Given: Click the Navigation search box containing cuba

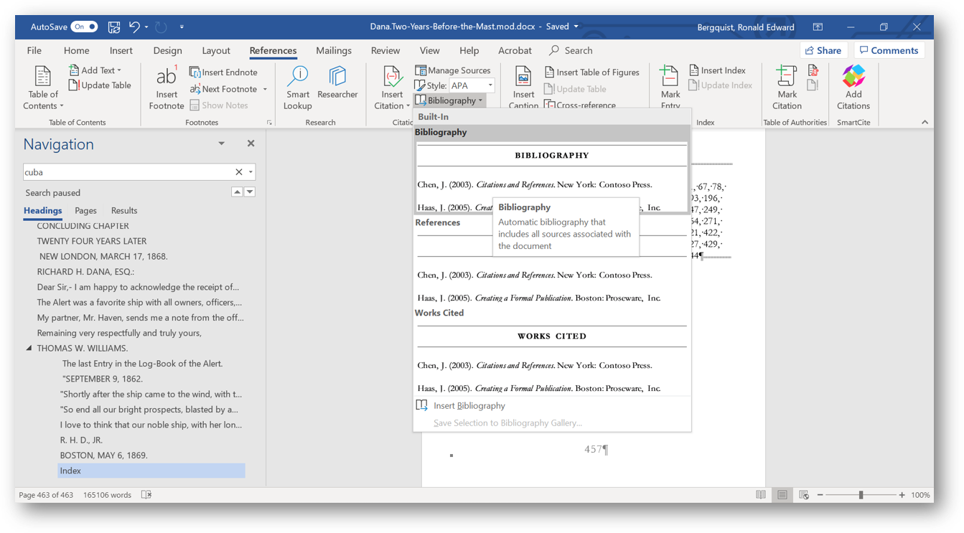Looking at the screenshot, I should [128, 172].
